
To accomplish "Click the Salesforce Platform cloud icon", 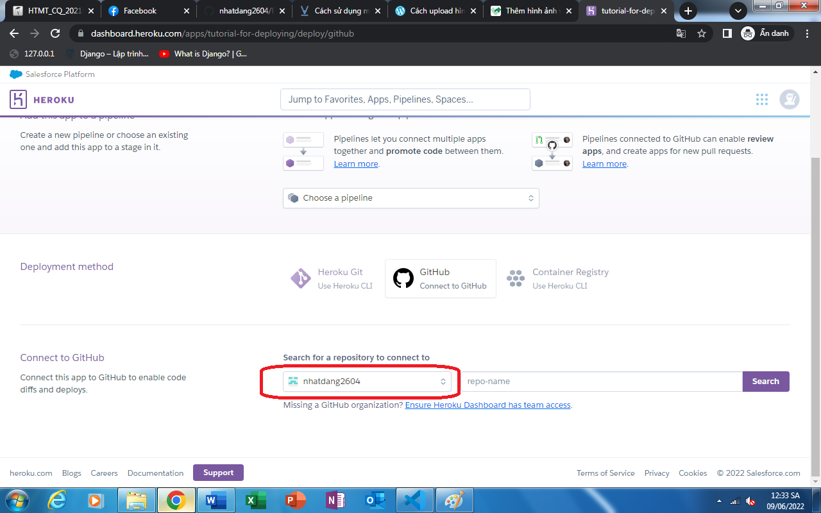I will pos(16,74).
